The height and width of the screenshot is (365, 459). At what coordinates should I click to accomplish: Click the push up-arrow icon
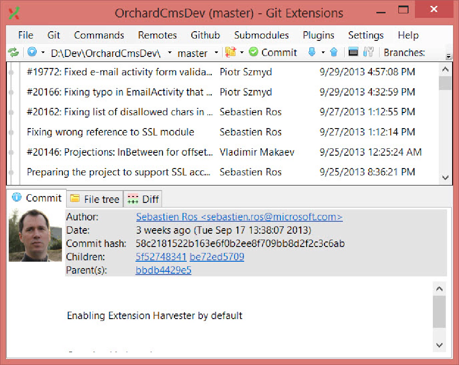pos(334,52)
